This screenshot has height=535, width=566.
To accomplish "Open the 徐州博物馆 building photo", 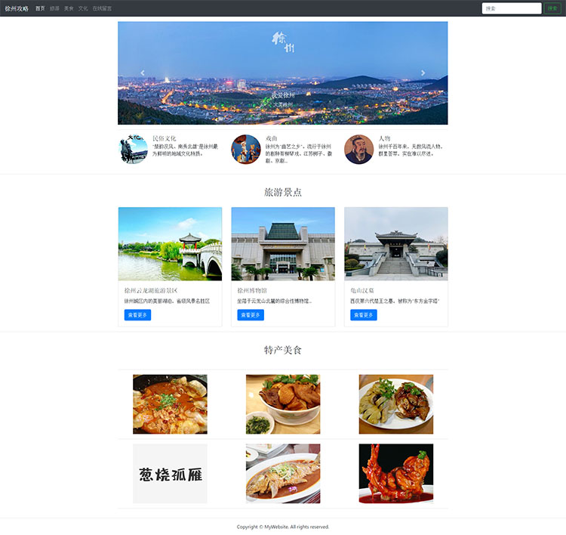I will 283,244.
